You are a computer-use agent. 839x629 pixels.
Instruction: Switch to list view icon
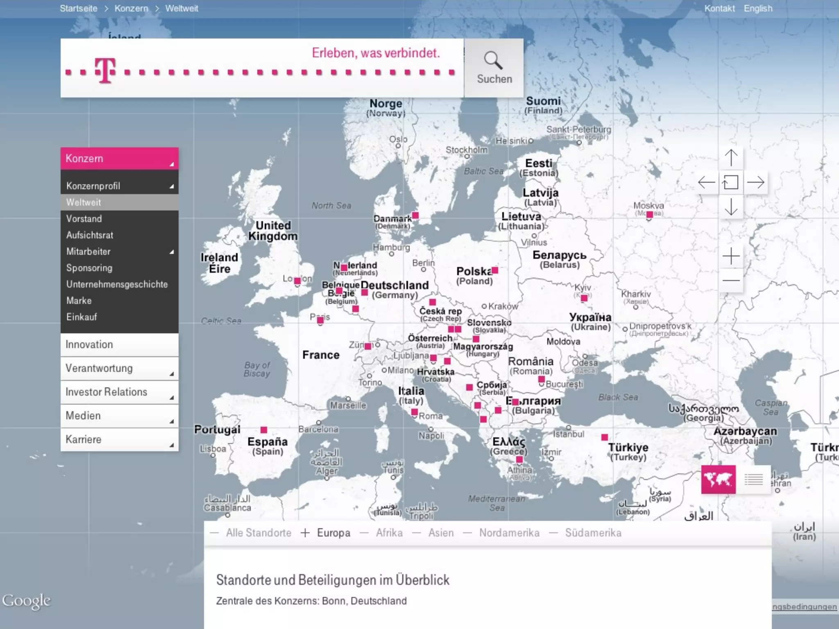pyautogui.click(x=753, y=479)
